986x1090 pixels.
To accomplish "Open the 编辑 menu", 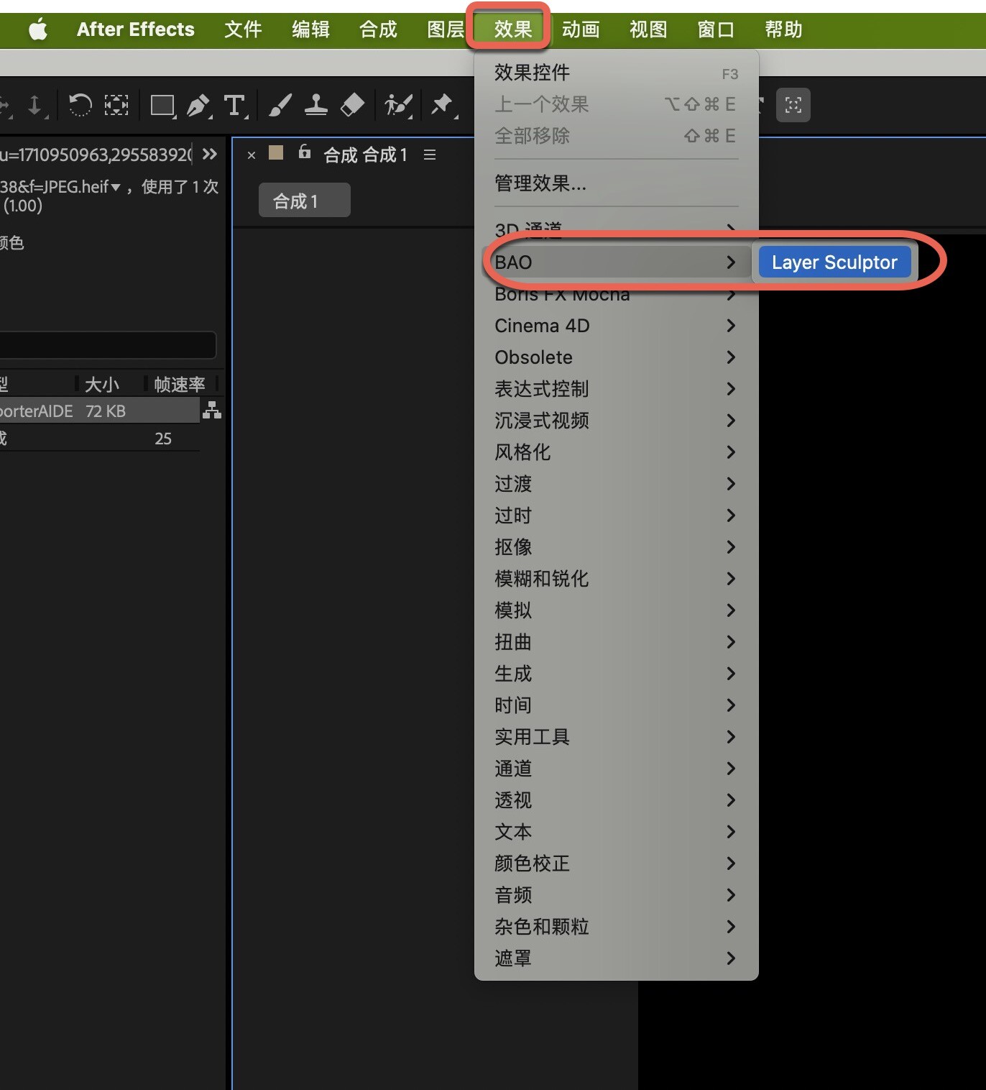I will coord(310,29).
